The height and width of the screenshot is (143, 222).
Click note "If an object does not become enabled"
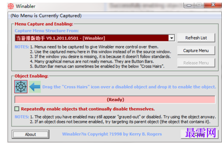tap(120, 122)
